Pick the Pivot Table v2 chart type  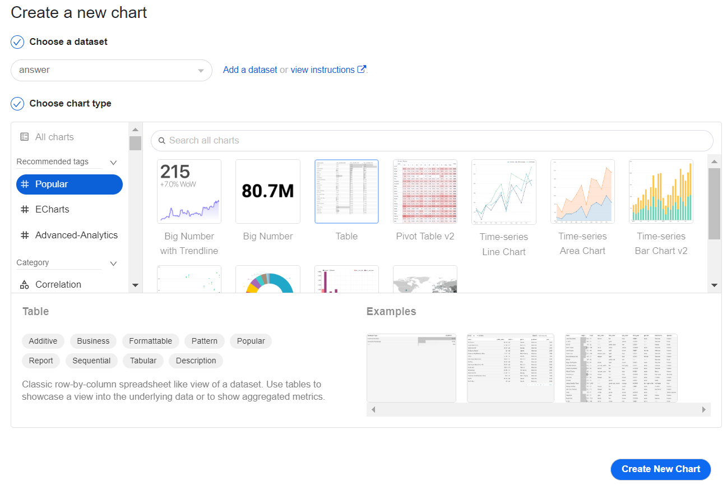point(425,192)
